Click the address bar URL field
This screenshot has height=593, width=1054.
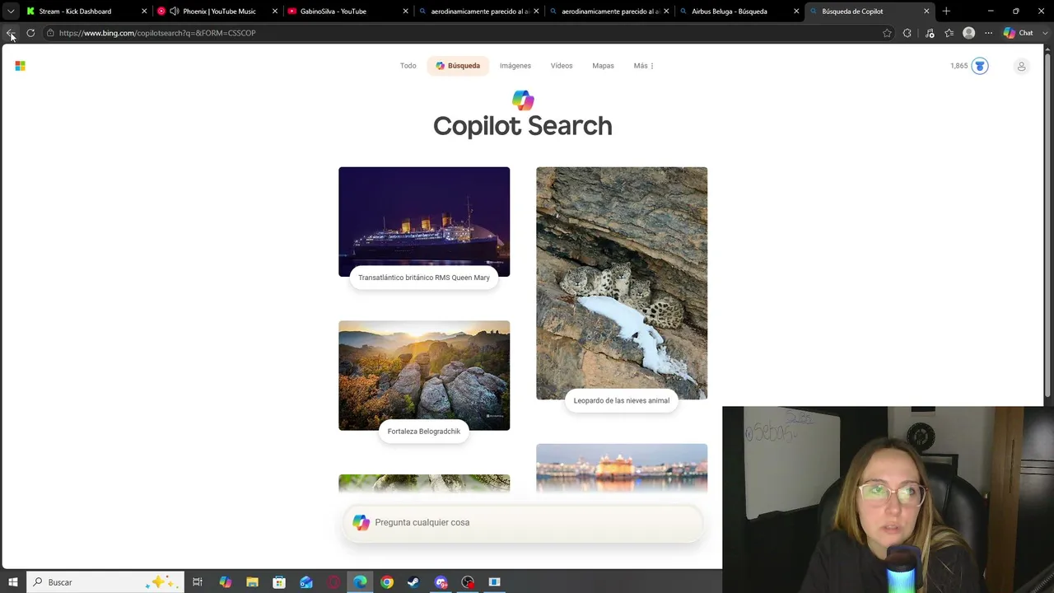click(x=461, y=33)
